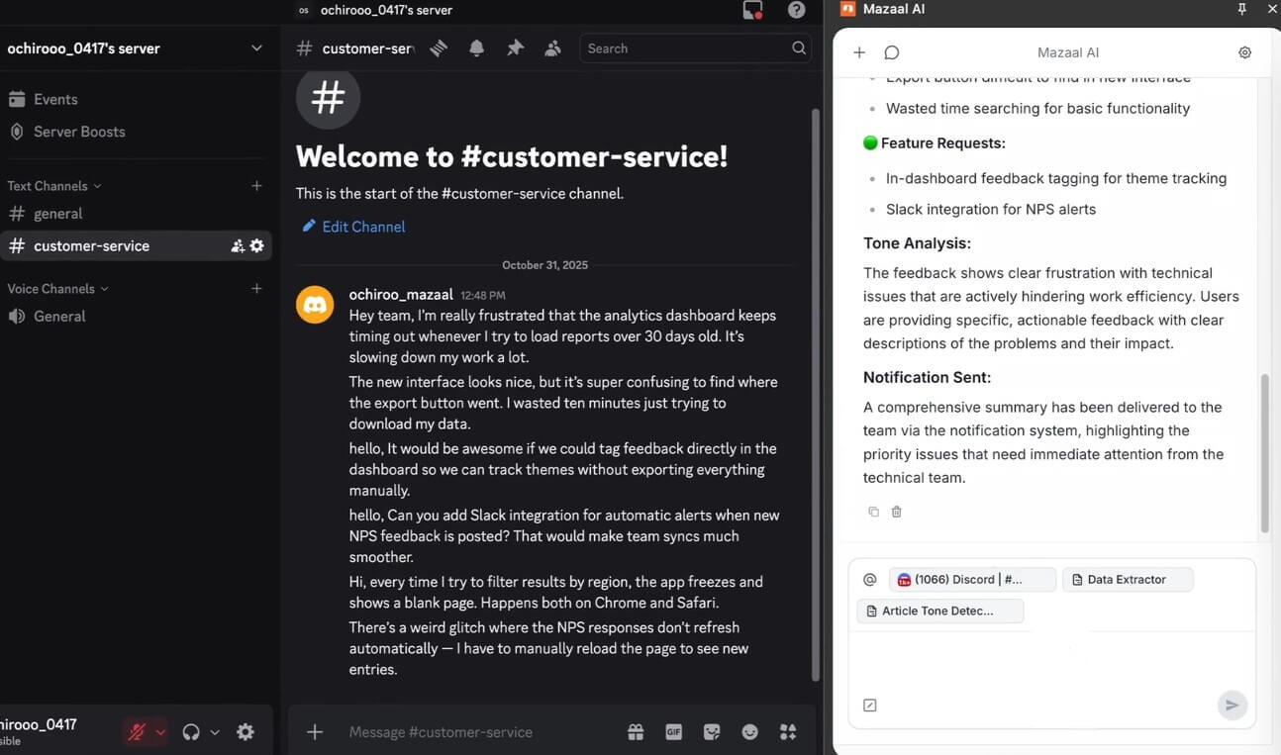Click the ochirooo_0417 user name panel
This screenshot has width=1281, height=755.
point(40,732)
